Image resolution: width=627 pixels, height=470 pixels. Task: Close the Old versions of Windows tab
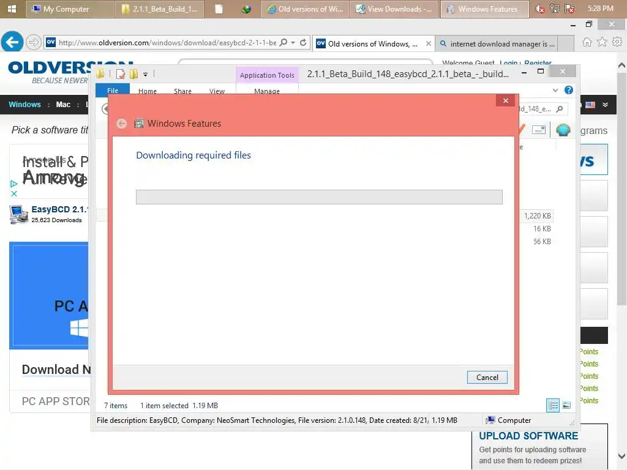tap(428, 43)
